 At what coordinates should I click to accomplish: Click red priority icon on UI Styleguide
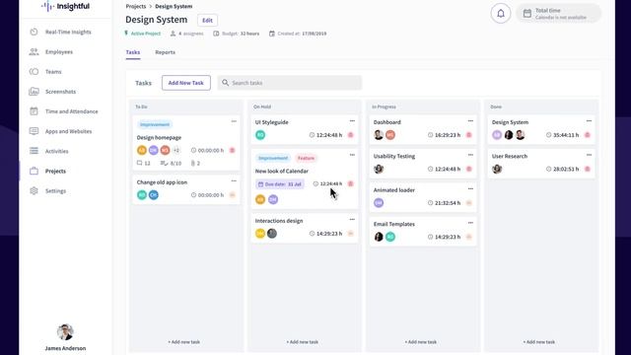click(351, 135)
